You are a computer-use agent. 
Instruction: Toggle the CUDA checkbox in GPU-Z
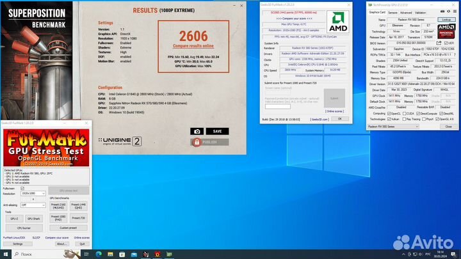404,113
